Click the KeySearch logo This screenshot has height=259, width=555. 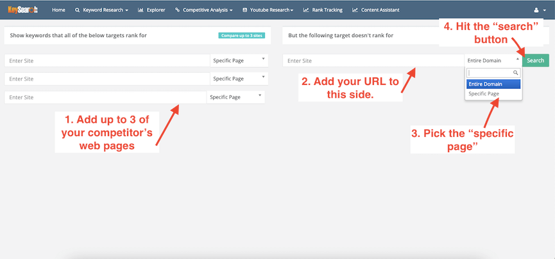(x=23, y=10)
